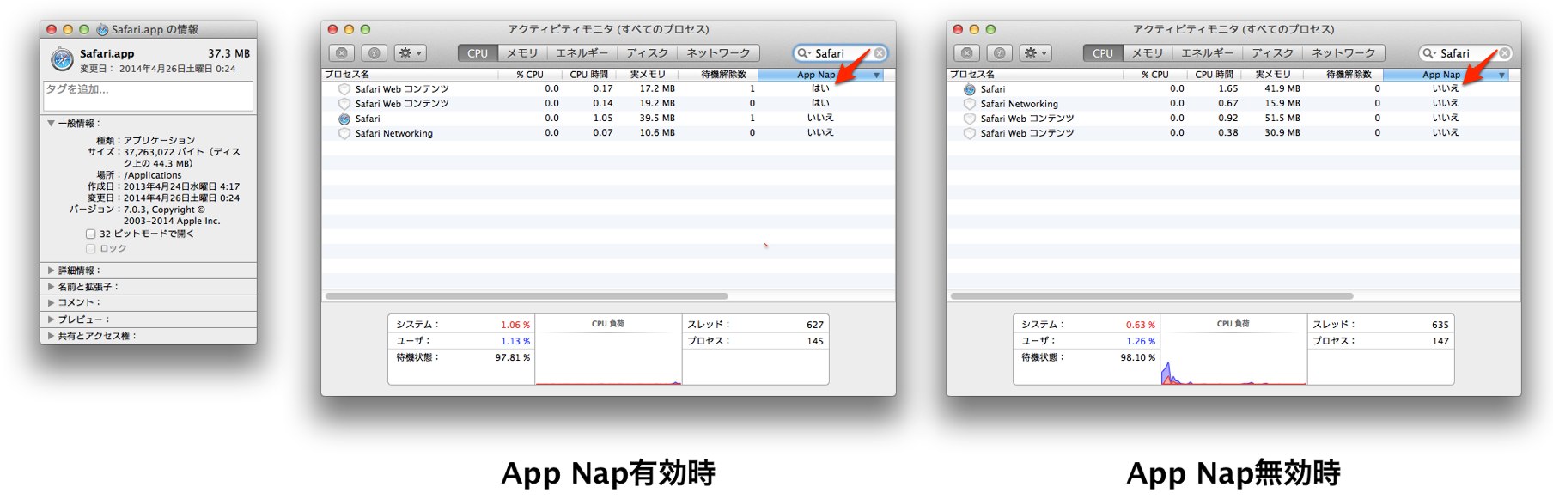Screen dimensions: 1553x499
Task: Switch to the ネットワーク tab in the left Activity Monitor
Action: point(718,53)
